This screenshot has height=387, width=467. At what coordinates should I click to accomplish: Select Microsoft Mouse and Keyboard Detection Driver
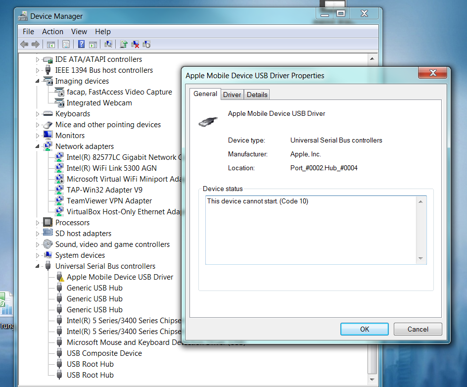124,342
